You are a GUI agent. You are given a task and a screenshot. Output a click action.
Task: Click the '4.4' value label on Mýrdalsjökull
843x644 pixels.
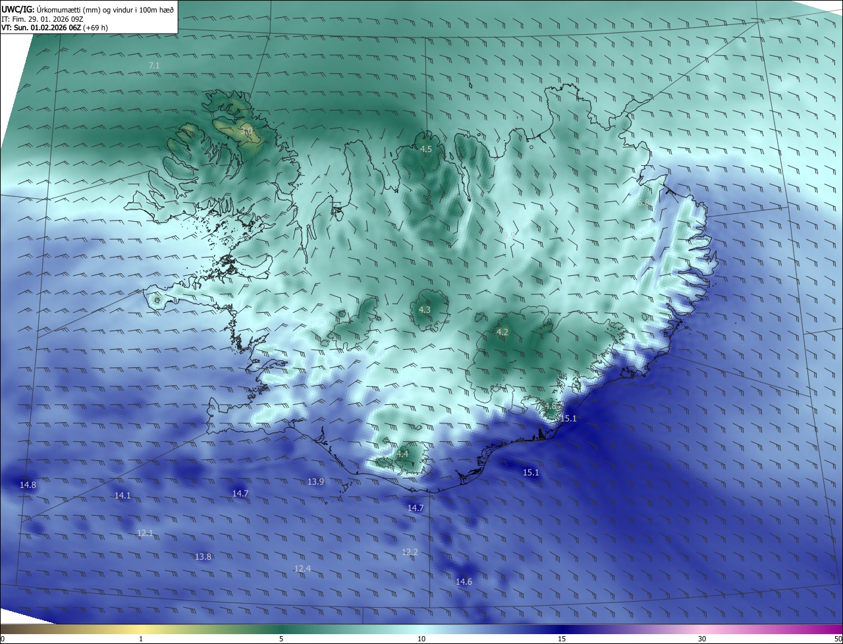pos(402,454)
